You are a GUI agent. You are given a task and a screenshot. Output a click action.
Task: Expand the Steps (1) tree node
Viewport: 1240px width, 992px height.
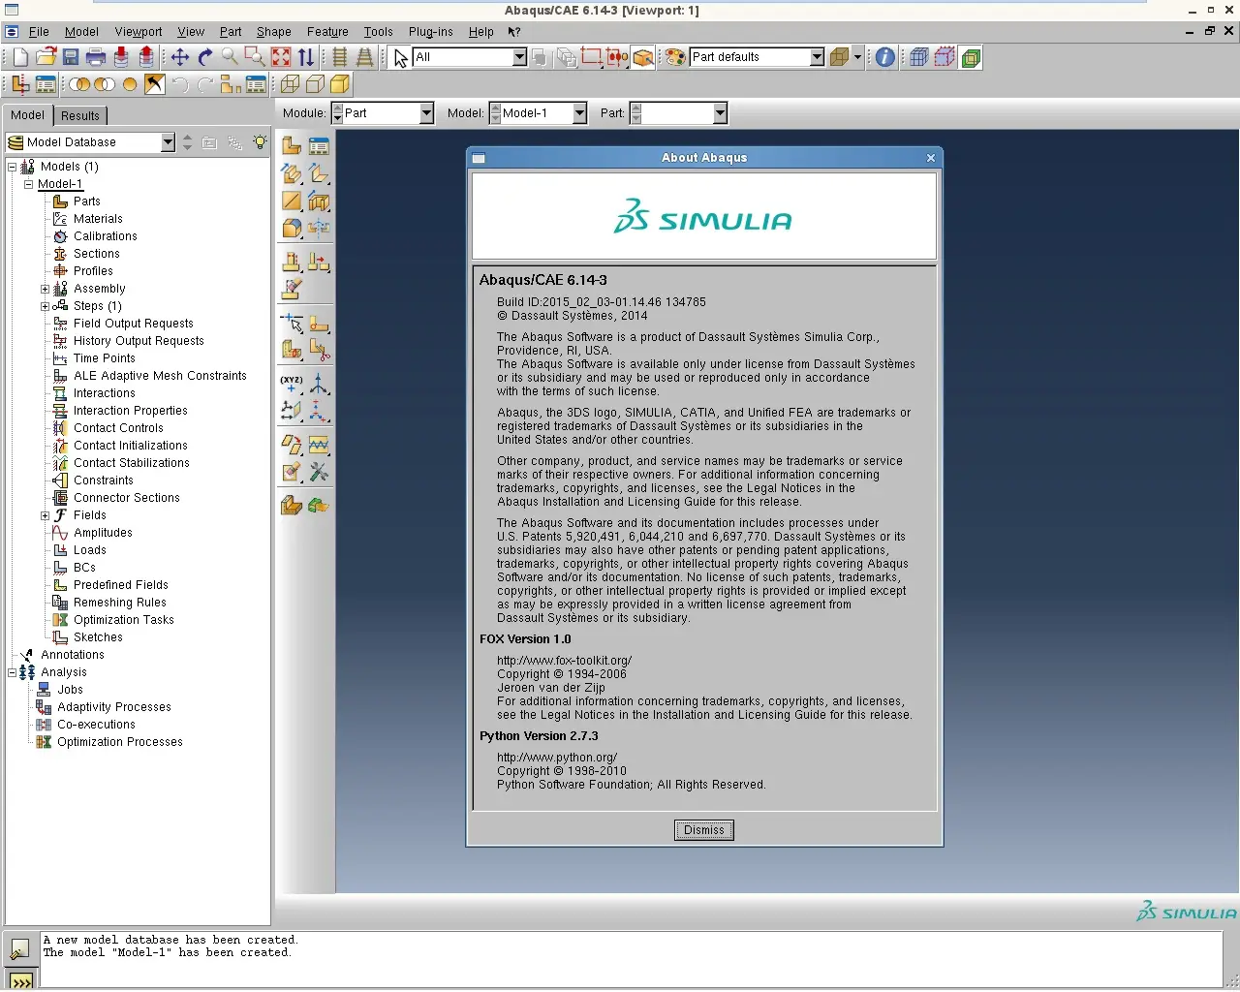coord(45,306)
